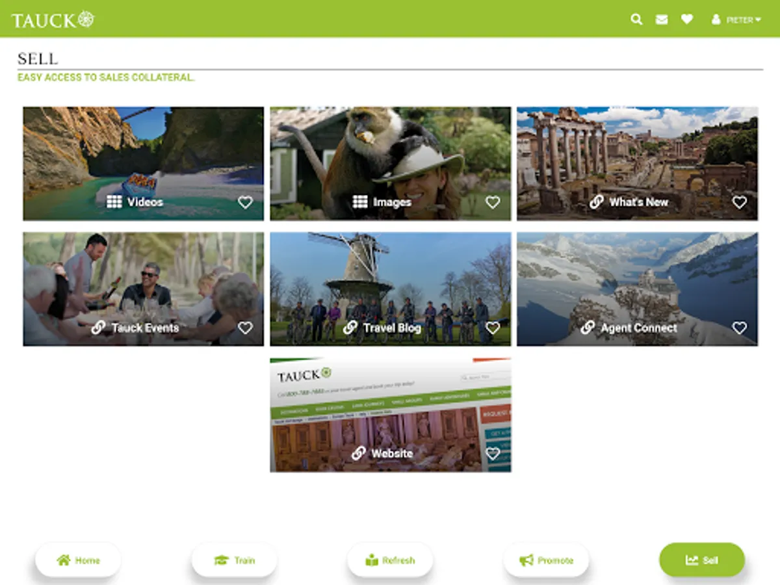Go to Home in bottom navigation
Viewport: 780px width, 585px height.
[x=78, y=560]
